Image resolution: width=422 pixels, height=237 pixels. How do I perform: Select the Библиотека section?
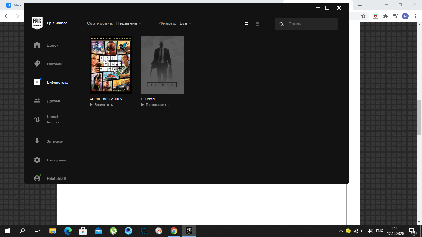coord(57,82)
